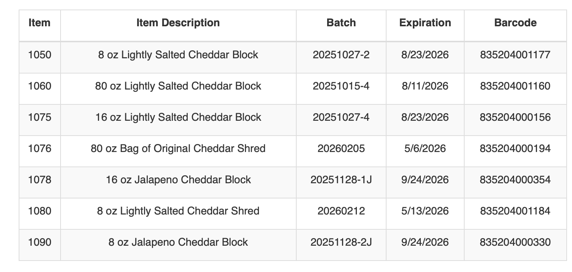Screen dimensions: 572x272
Task: Select batch 20260205 cell
Action: point(341,149)
